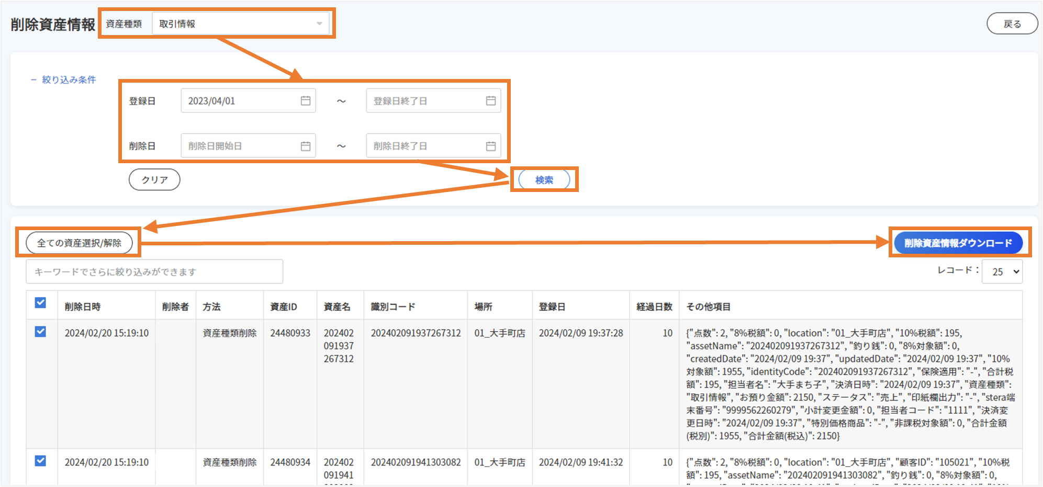The image size is (1043, 487).
Task: Collapse the 絞り込み条件 filter section
Action: click(x=63, y=80)
